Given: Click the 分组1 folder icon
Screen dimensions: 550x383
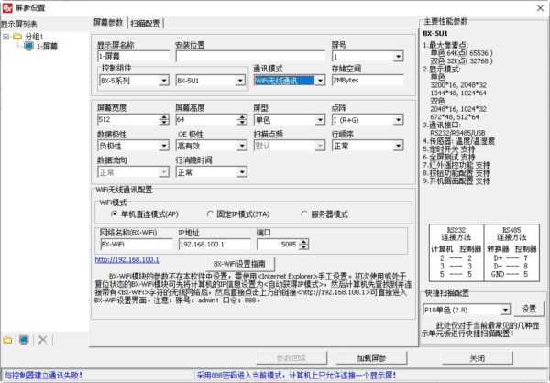Looking at the screenshot, I should [x=17, y=36].
